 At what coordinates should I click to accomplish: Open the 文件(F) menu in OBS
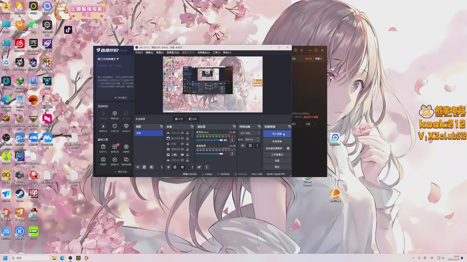point(139,52)
